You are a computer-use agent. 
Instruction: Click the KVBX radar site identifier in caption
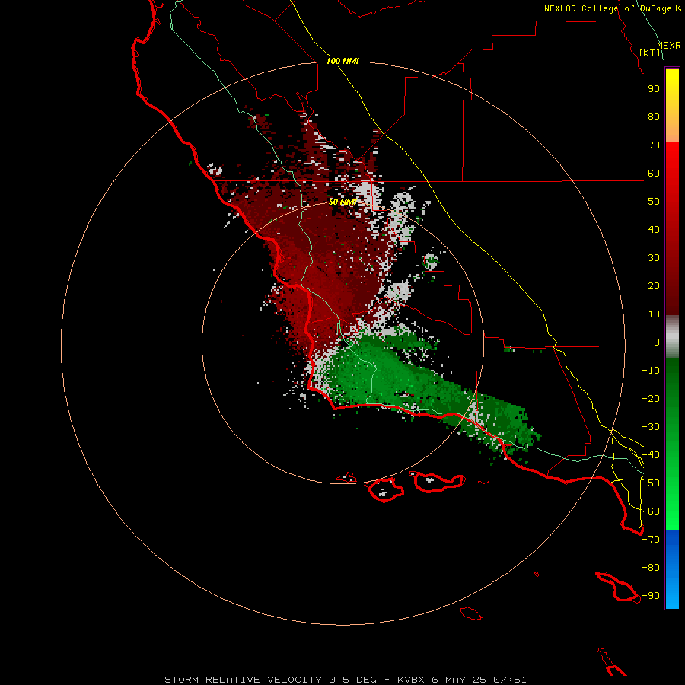(x=411, y=680)
